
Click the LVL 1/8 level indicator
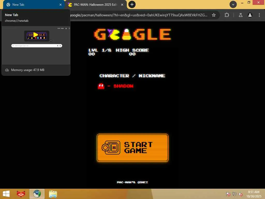[100, 50]
